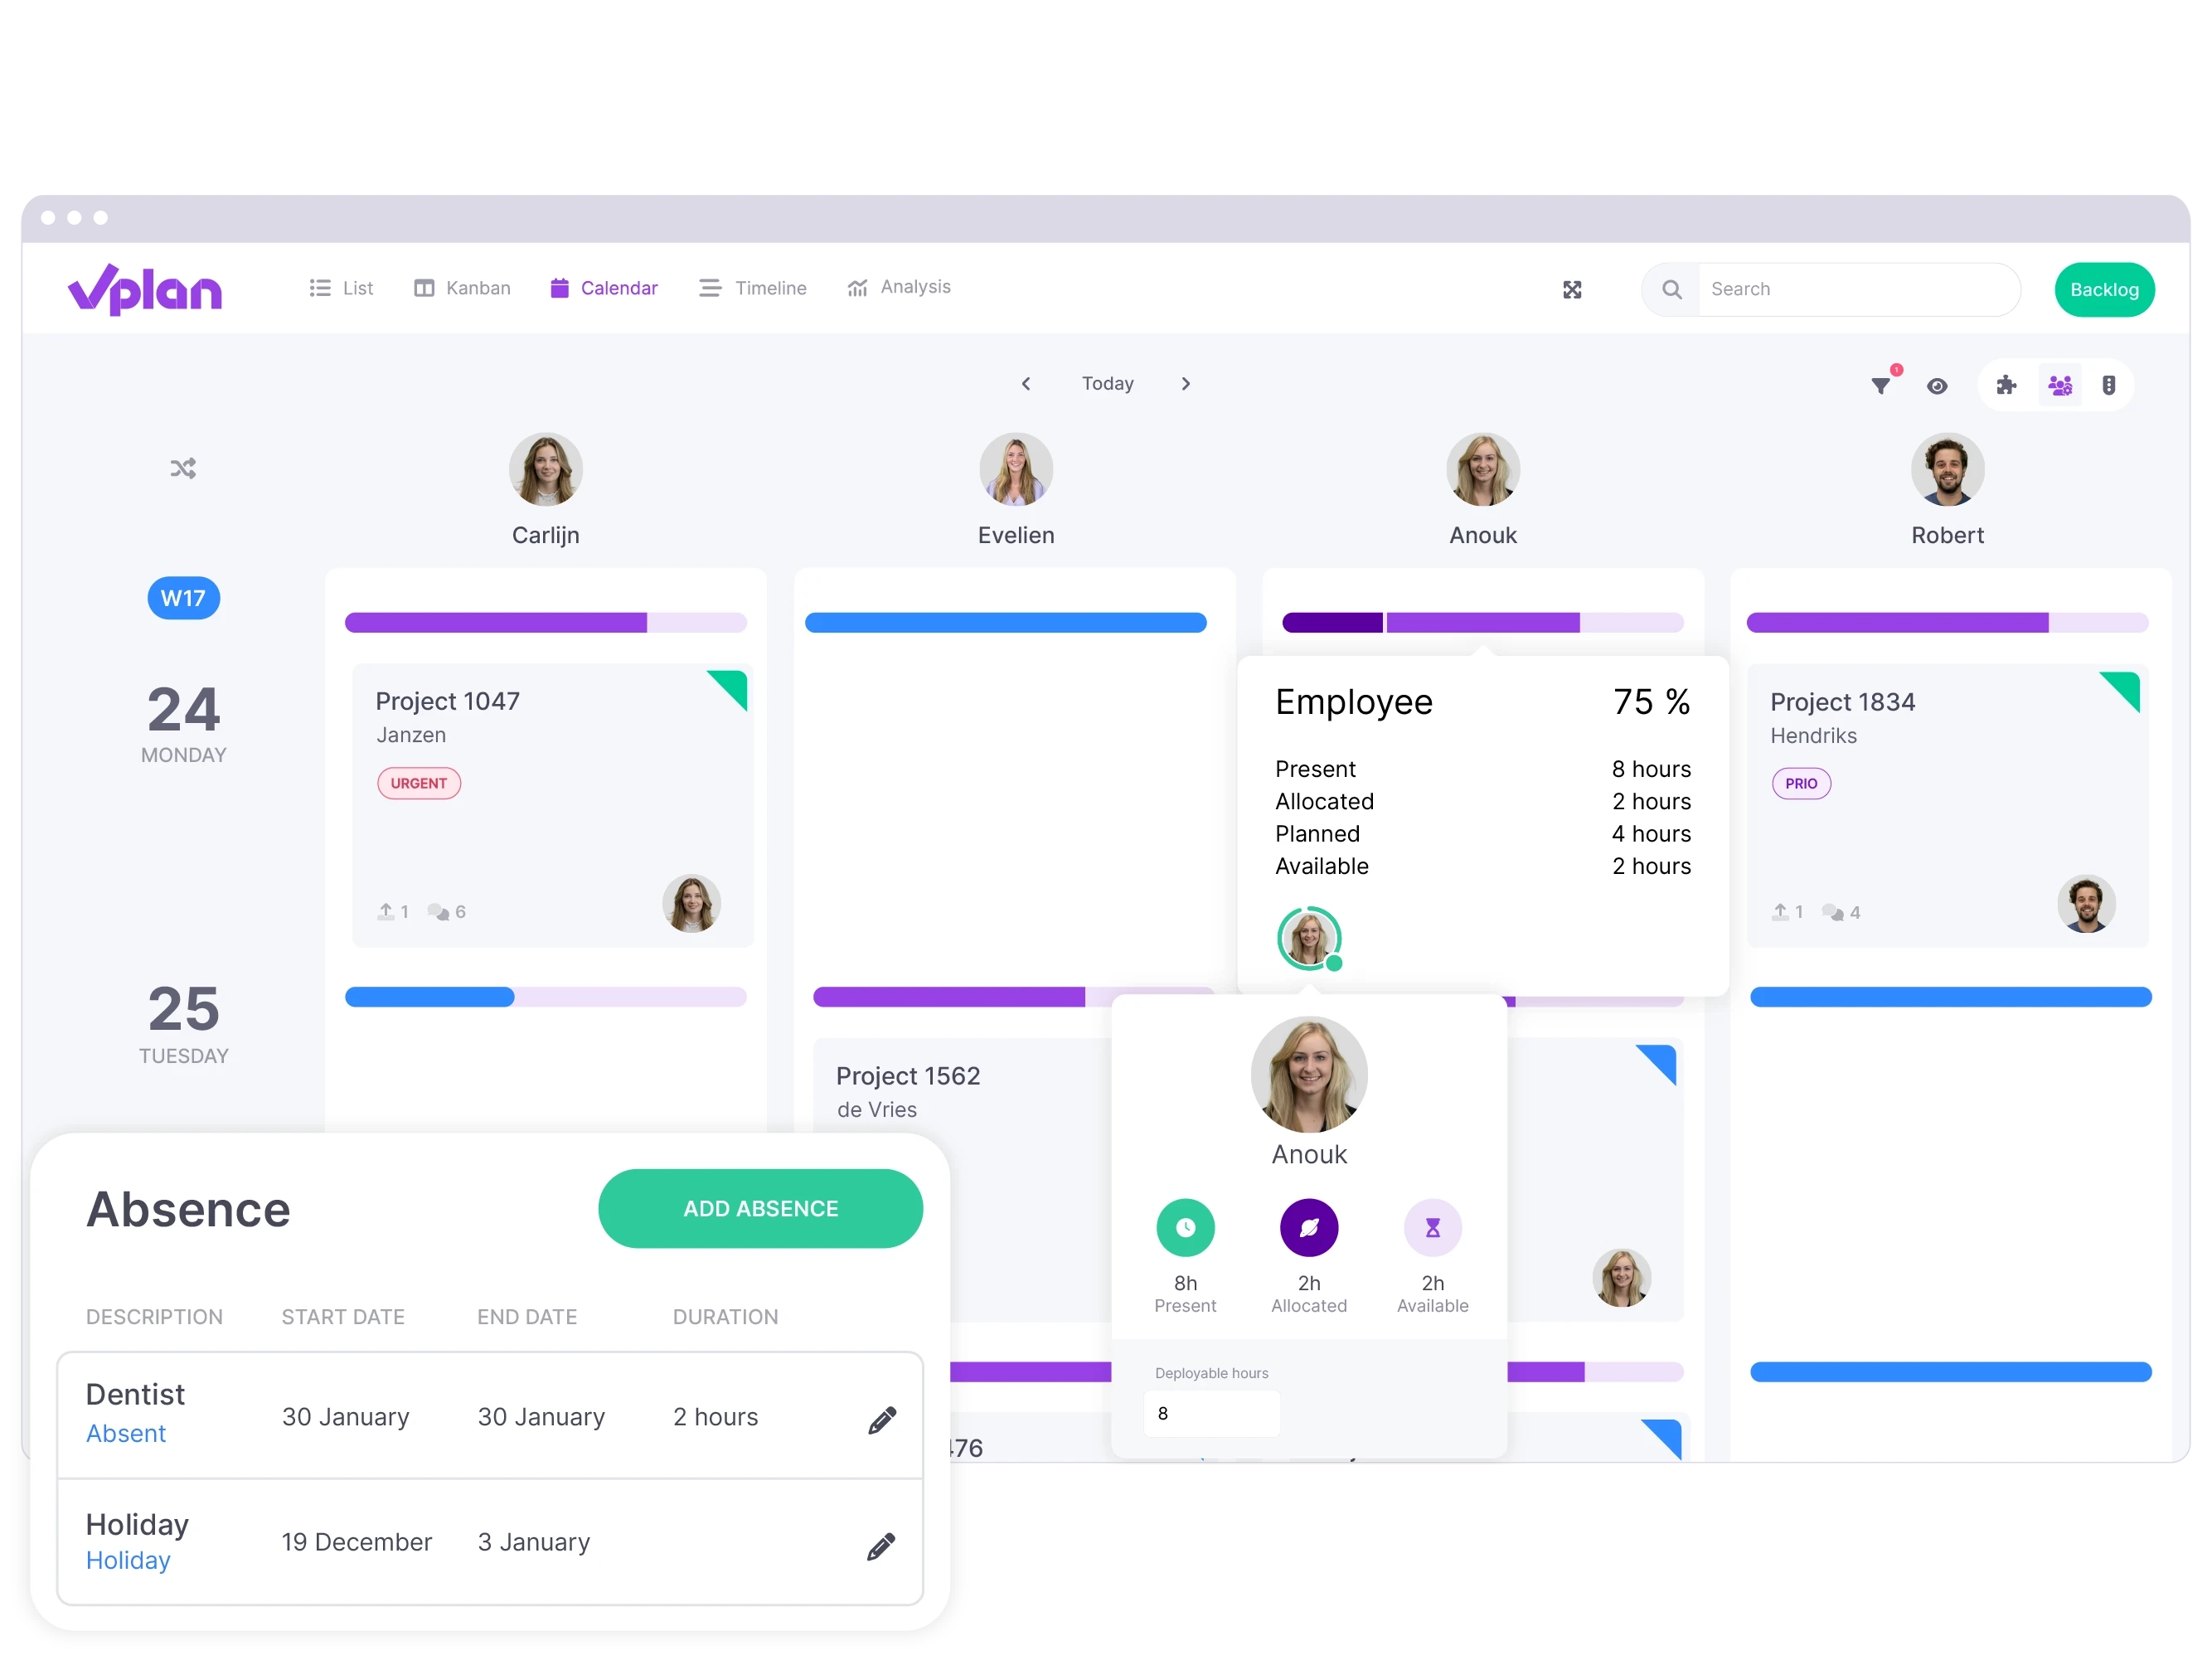This screenshot has width=2212, height=1660.
Task: Click the fullscreen expand icon
Action: click(1572, 286)
